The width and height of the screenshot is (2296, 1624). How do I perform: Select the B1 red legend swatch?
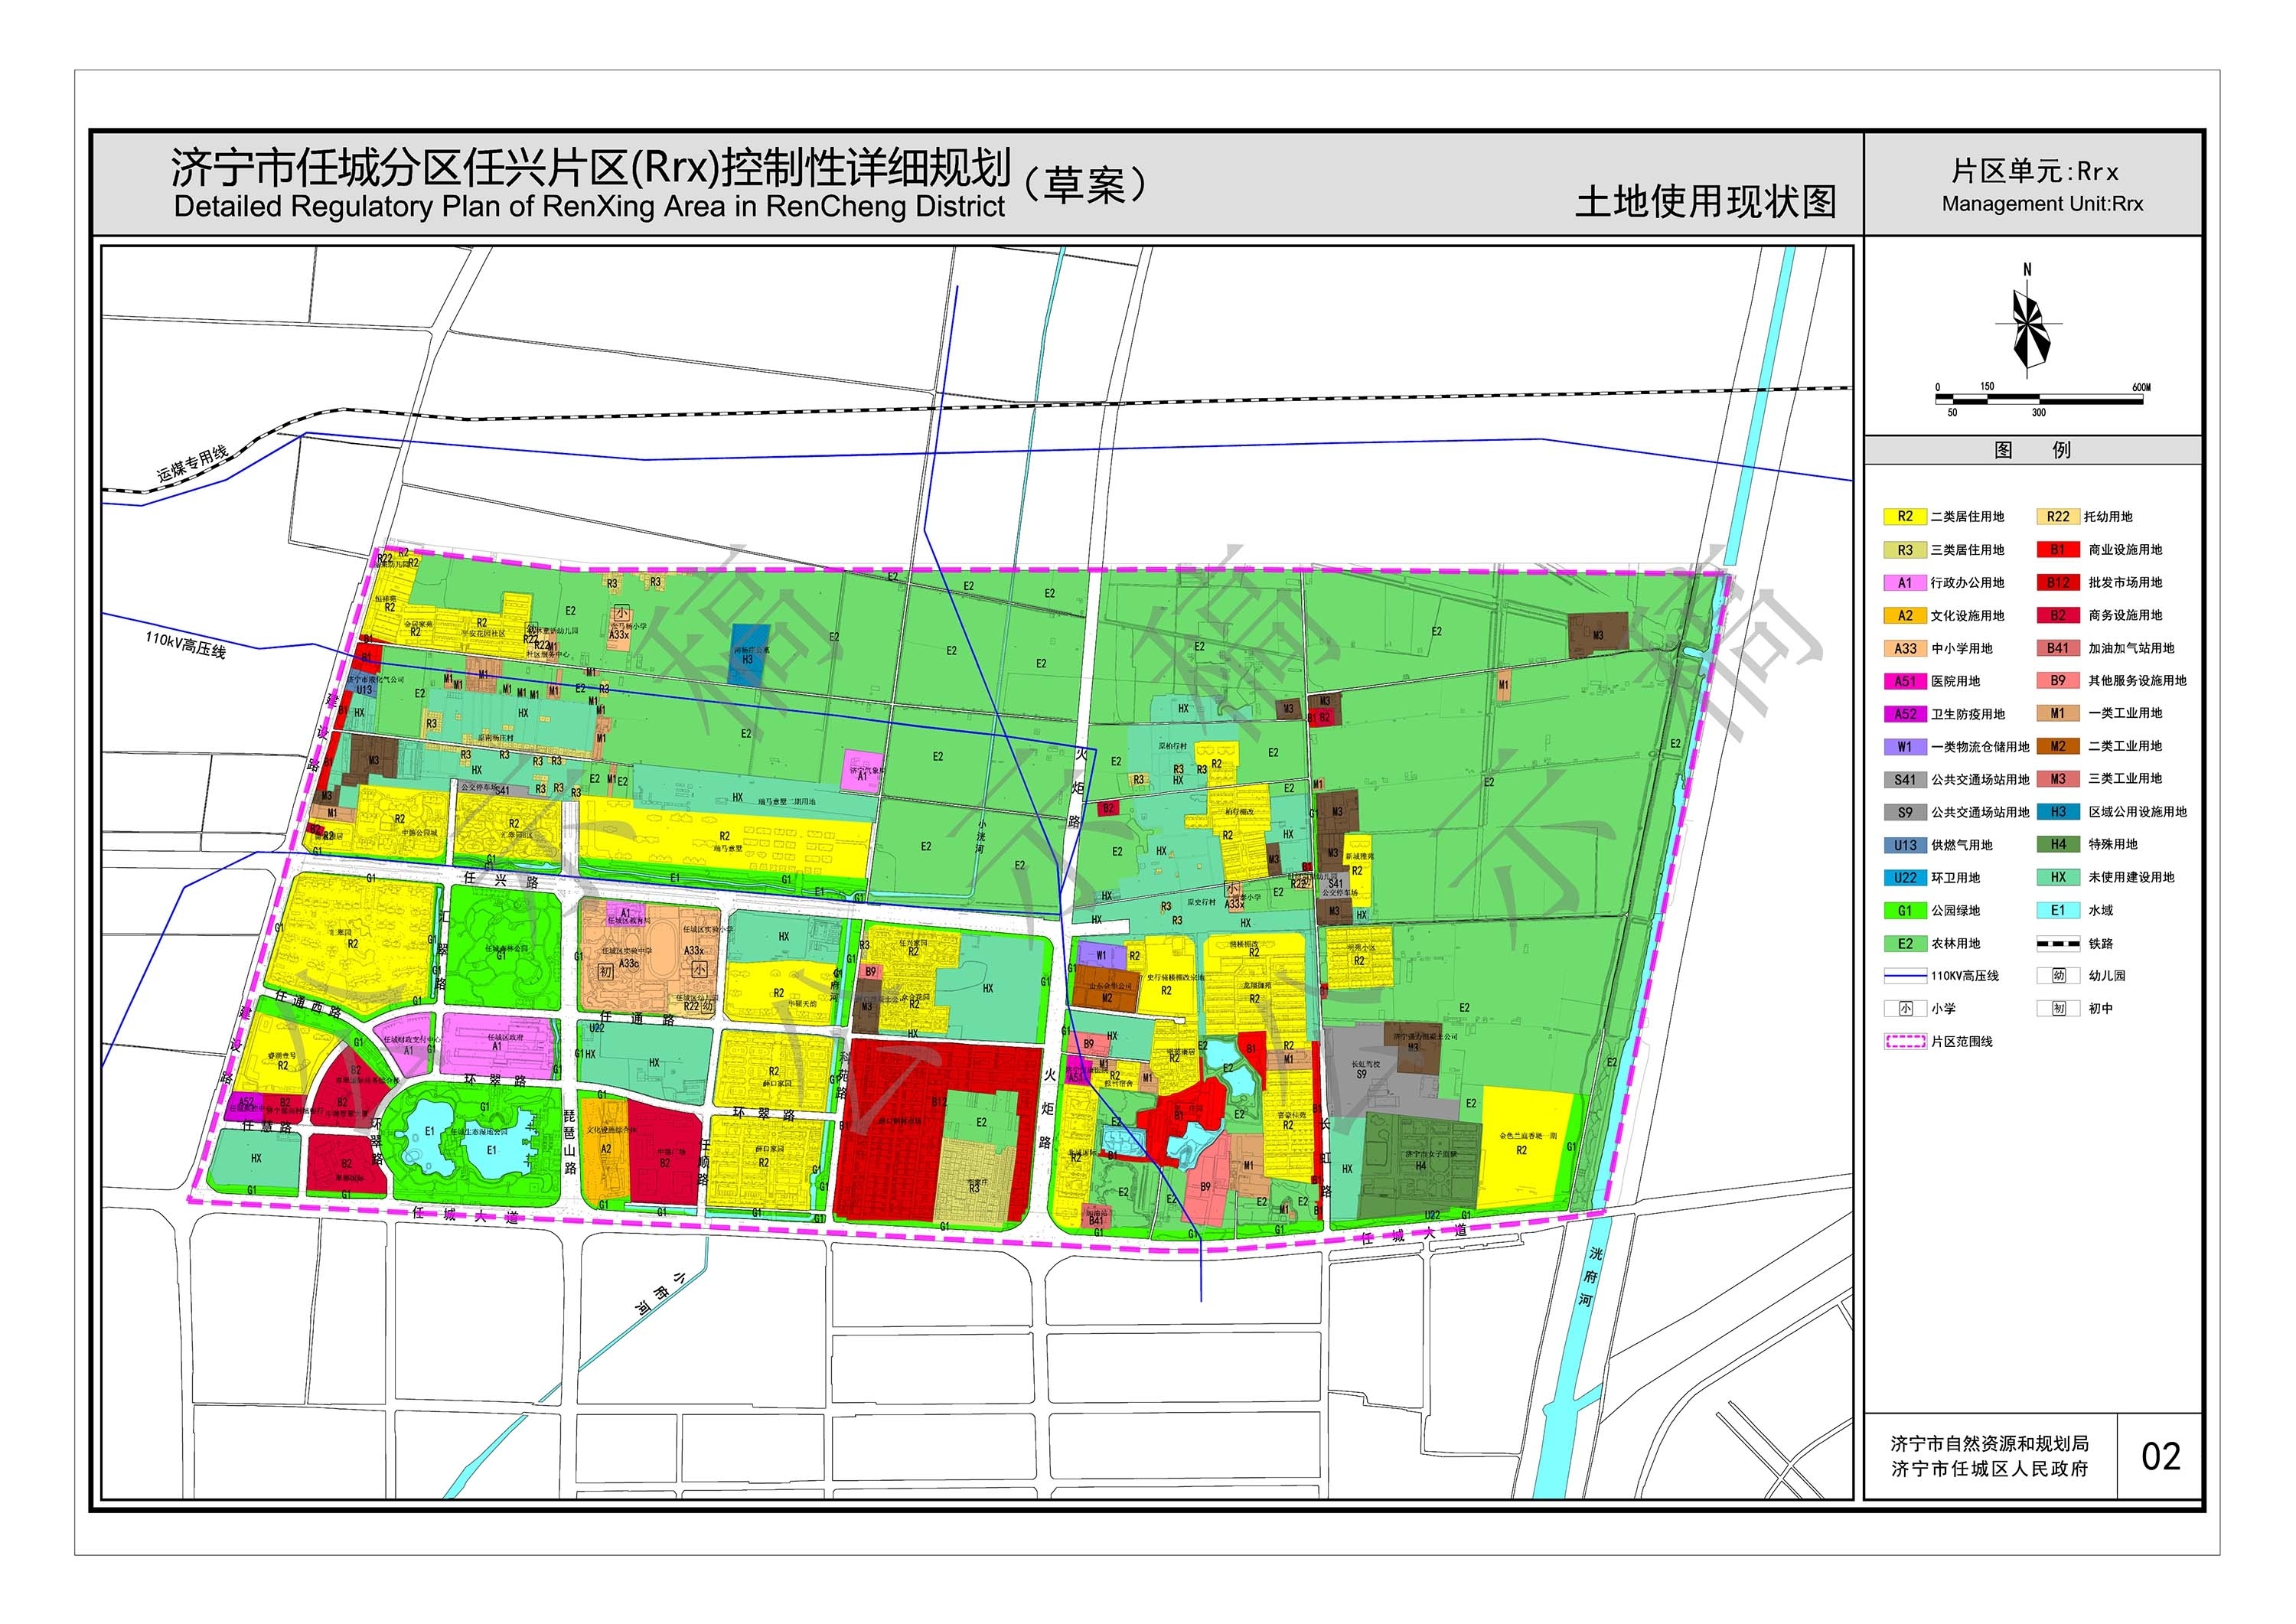tap(2059, 550)
